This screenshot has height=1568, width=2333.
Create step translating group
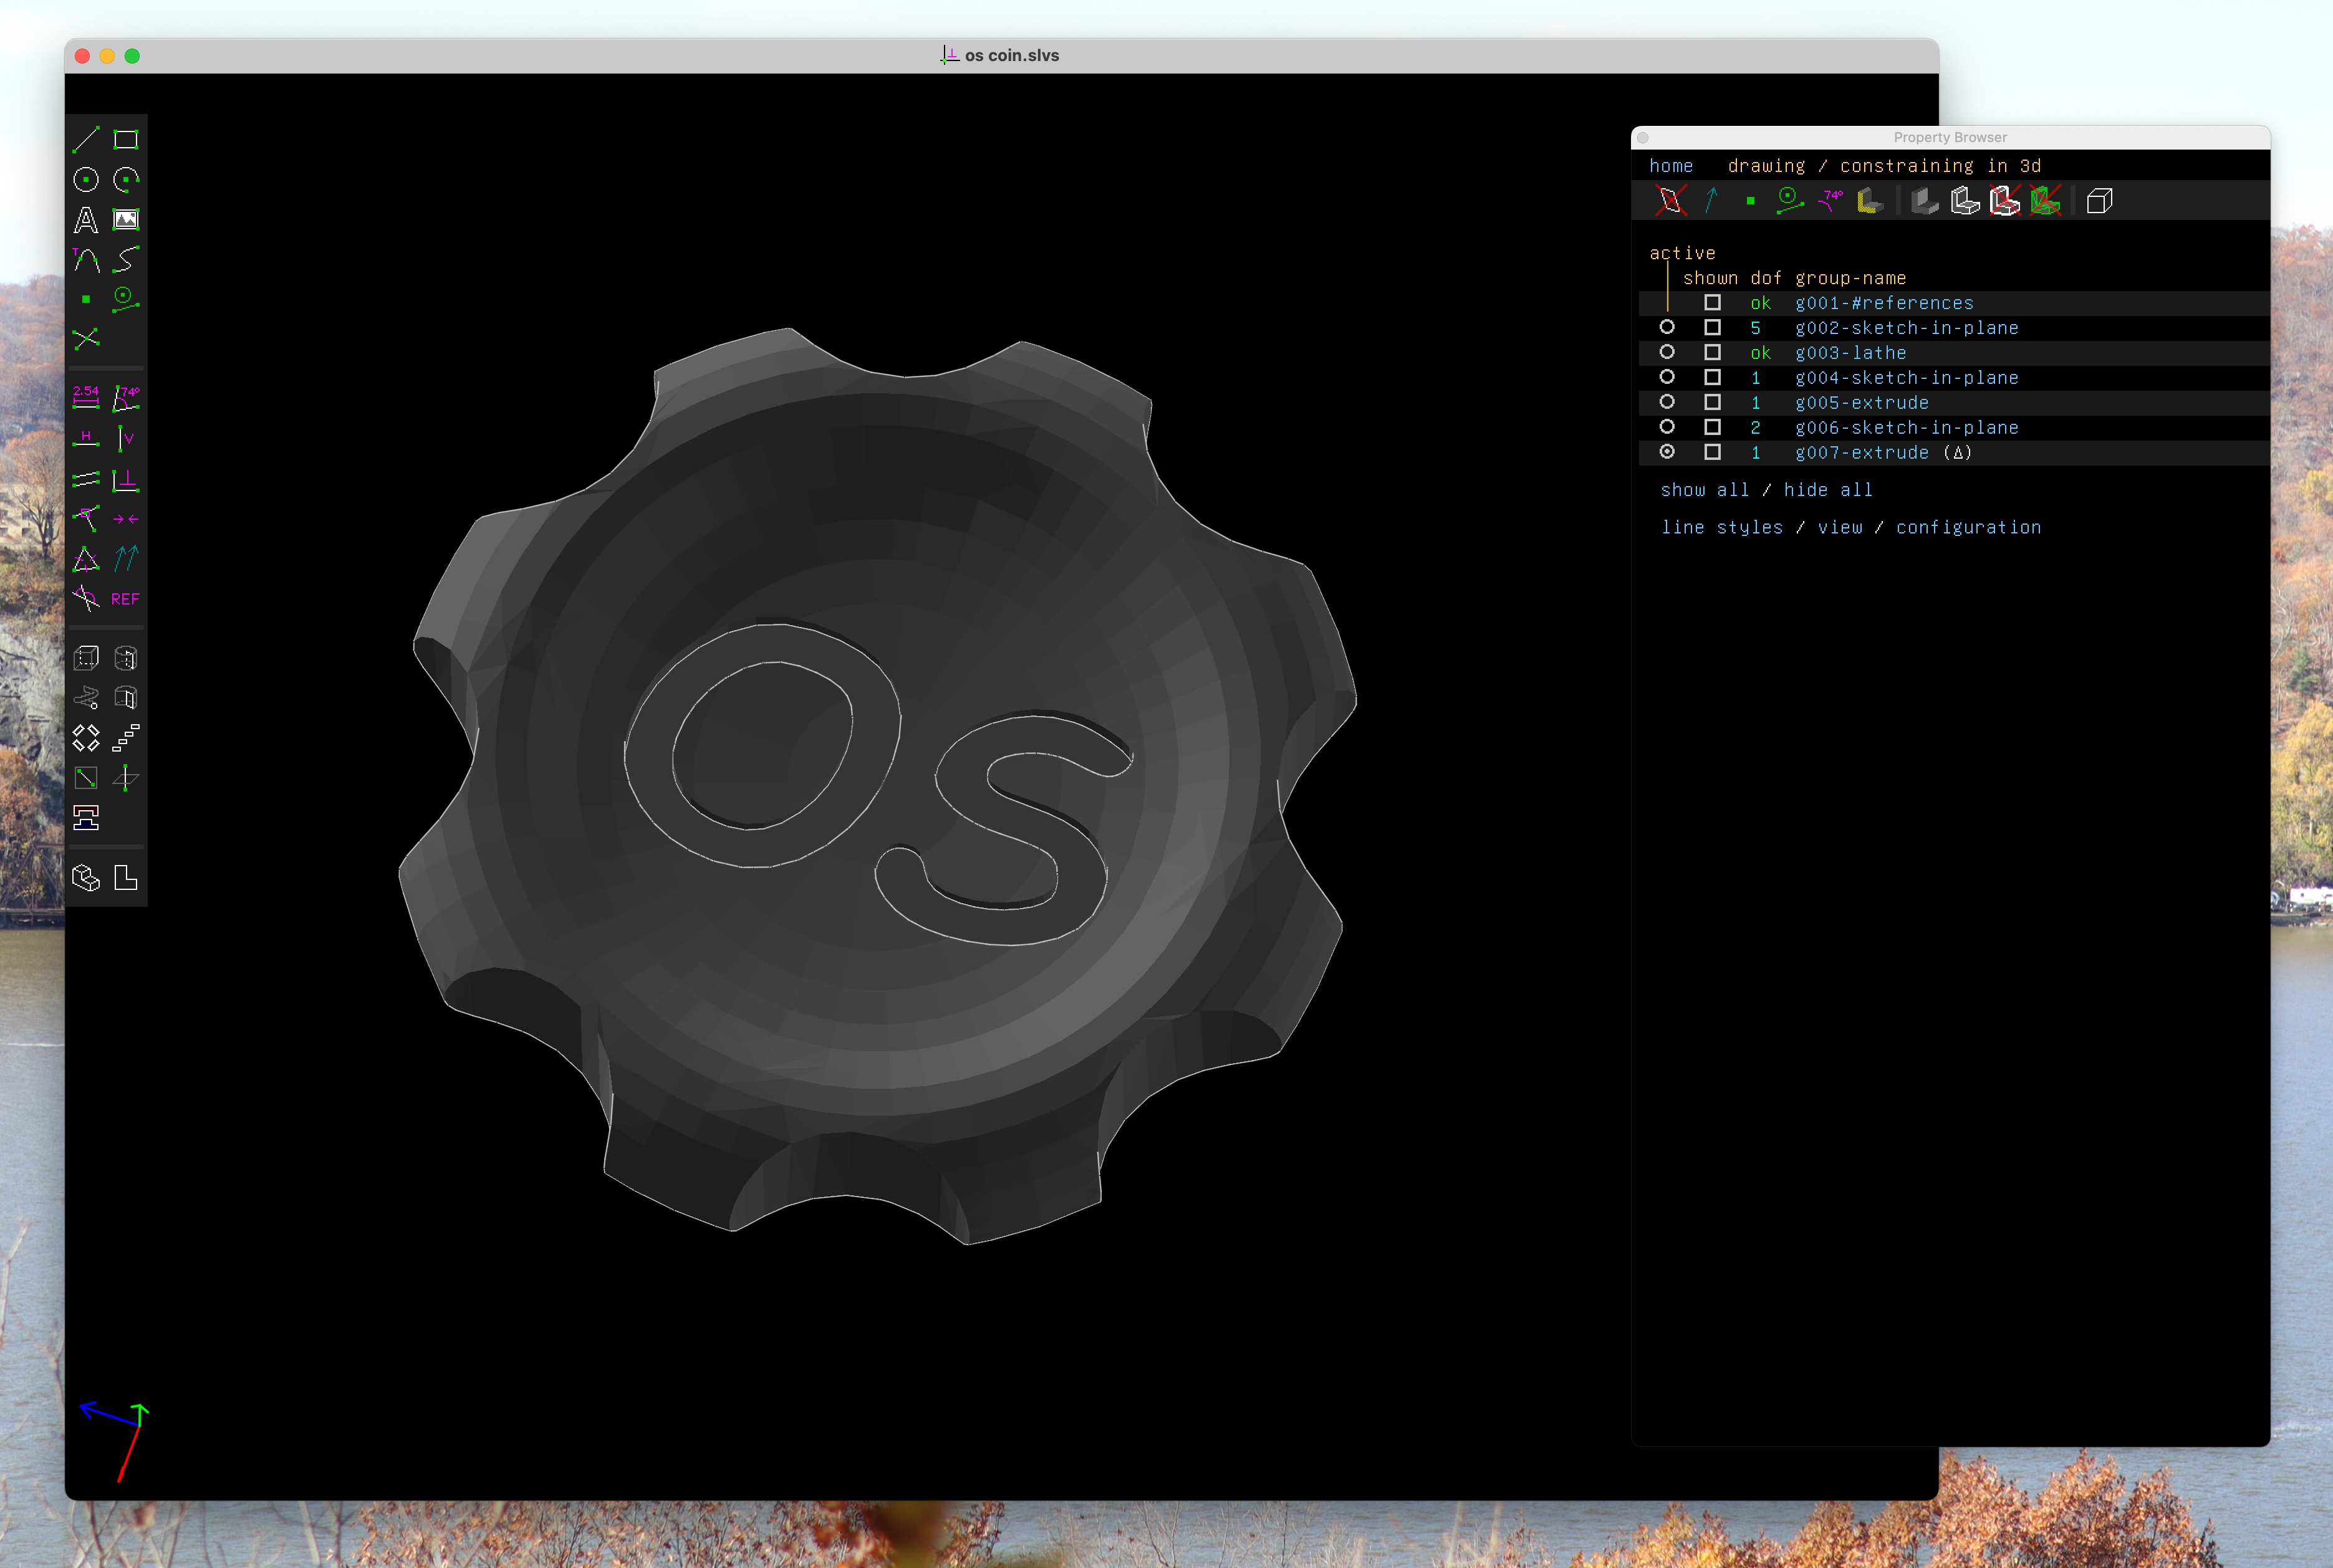(x=126, y=738)
